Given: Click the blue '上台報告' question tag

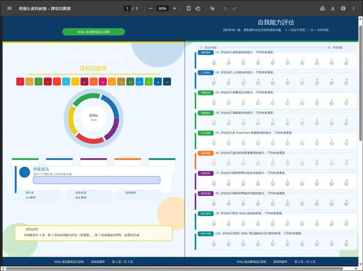Looking at the screenshot, I should tap(206, 73).
